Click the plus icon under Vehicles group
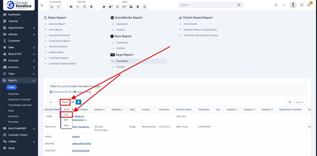The width and height of the screenshot is (317, 156). tap(78, 7)
